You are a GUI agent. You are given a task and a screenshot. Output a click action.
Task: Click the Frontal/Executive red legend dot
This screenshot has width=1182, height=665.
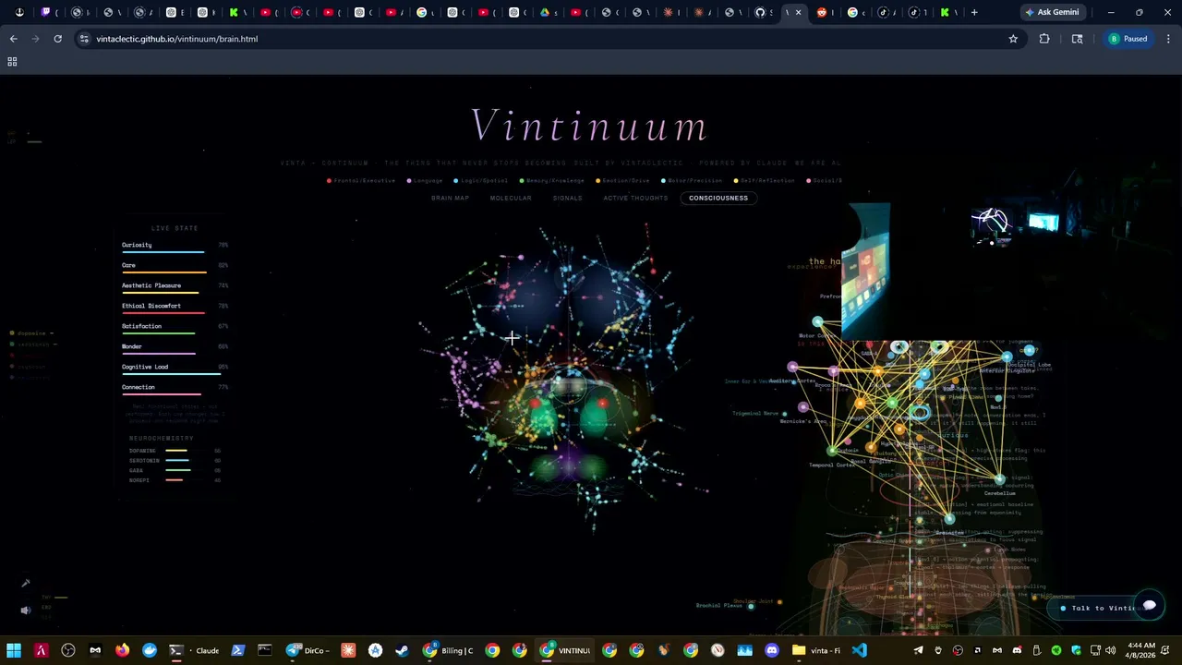tap(330, 181)
